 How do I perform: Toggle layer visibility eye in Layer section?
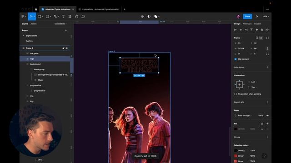tap(267, 116)
